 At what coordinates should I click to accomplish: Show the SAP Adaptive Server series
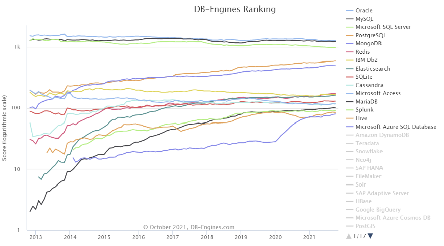(x=377, y=193)
